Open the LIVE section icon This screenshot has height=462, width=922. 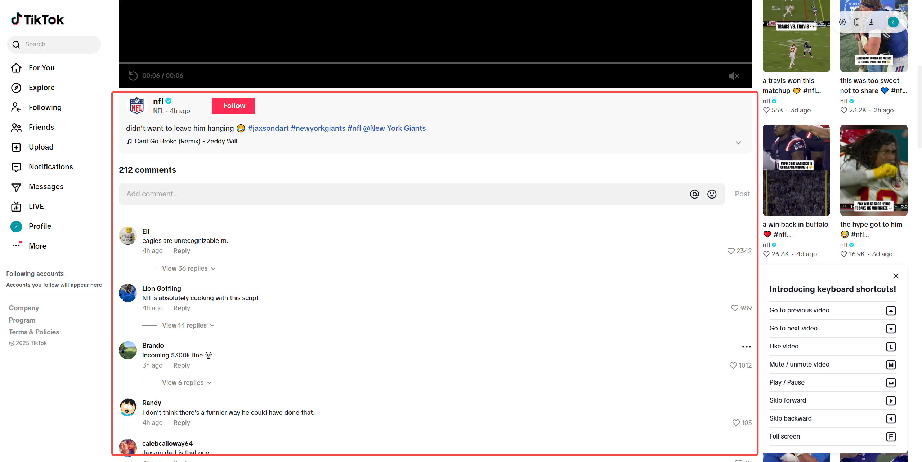(16, 206)
